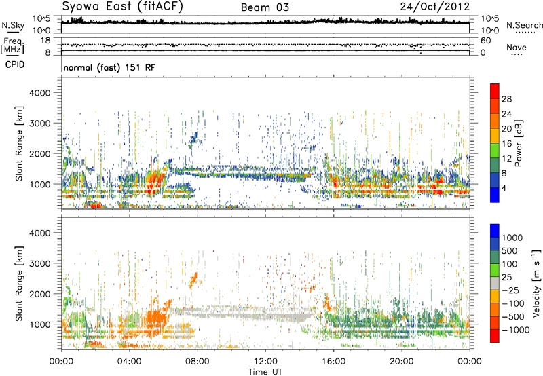Click the 'Nave' legend label

517,47
